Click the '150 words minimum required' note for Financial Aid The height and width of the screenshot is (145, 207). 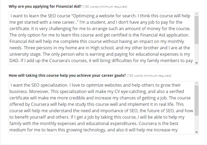coord(105,7)
